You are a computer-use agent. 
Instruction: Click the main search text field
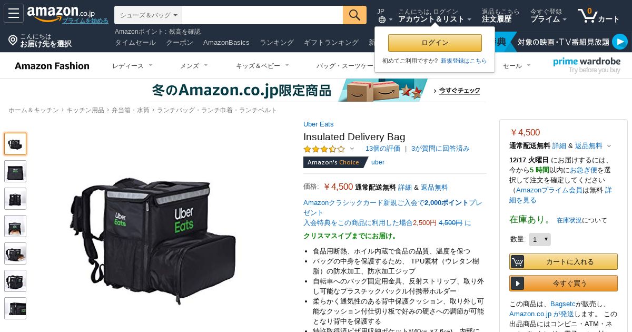coord(262,15)
